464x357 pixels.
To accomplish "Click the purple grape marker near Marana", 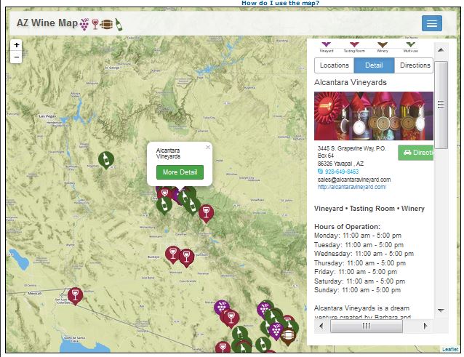I will [x=221, y=308].
